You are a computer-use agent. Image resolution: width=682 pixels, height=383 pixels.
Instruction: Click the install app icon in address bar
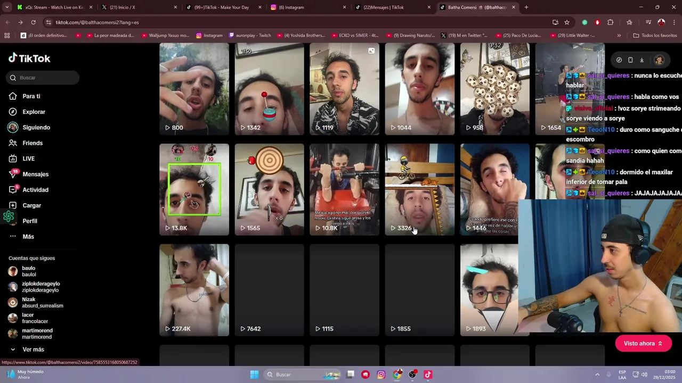click(555, 22)
